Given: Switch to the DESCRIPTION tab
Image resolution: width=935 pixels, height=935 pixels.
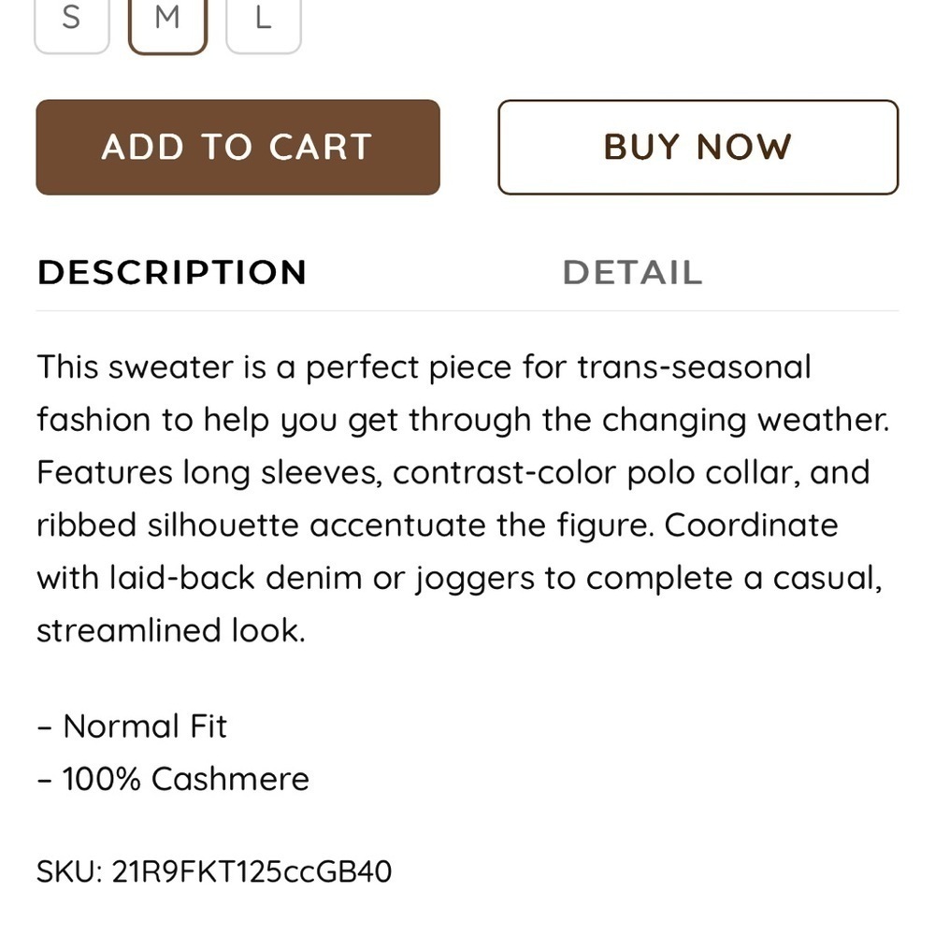Looking at the screenshot, I should coord(172,272).
